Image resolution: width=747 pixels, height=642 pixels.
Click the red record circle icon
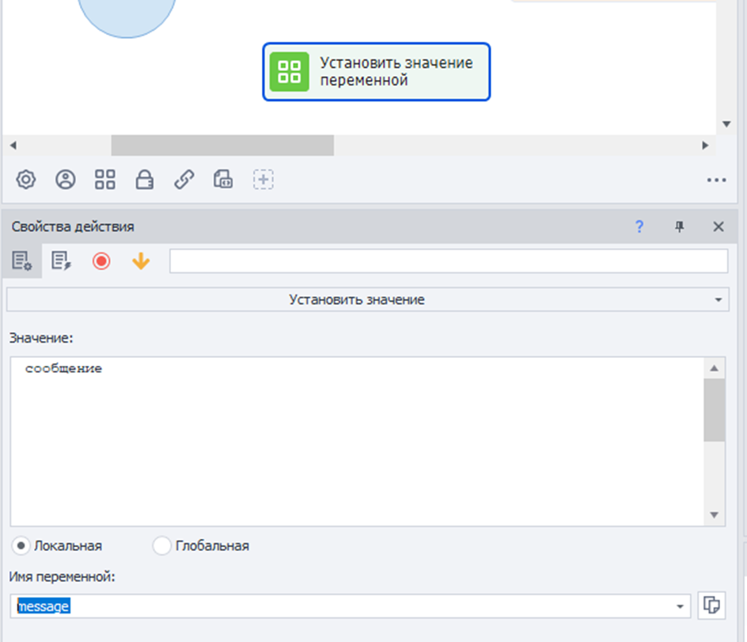click(101, 261)
